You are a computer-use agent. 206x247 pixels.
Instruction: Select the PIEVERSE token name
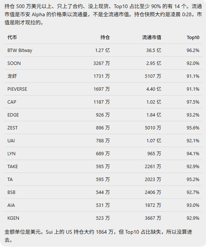point(17,89)
